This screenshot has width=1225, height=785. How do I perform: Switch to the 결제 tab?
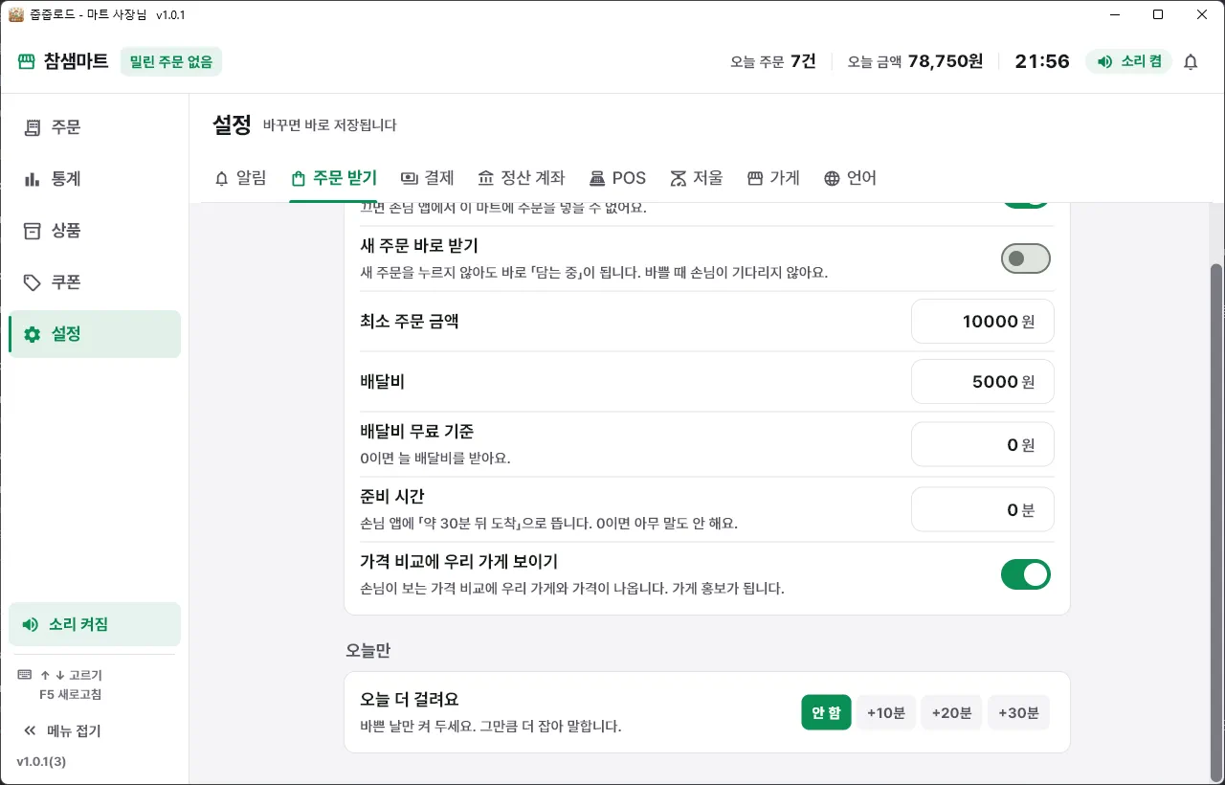coord(427,178)
